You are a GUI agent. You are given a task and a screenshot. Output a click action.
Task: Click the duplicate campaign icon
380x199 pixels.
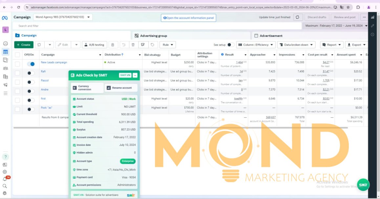[x=39, y=45]
